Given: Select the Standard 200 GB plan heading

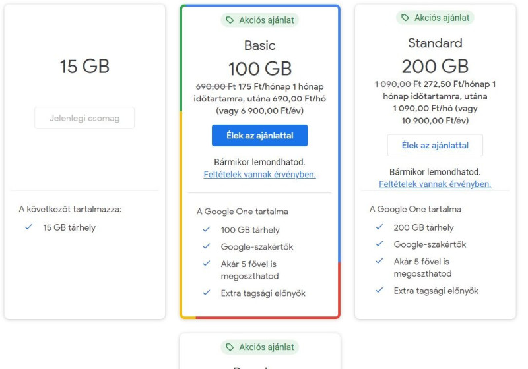Looking at the screenshot, I should click(x=435, y=66).
